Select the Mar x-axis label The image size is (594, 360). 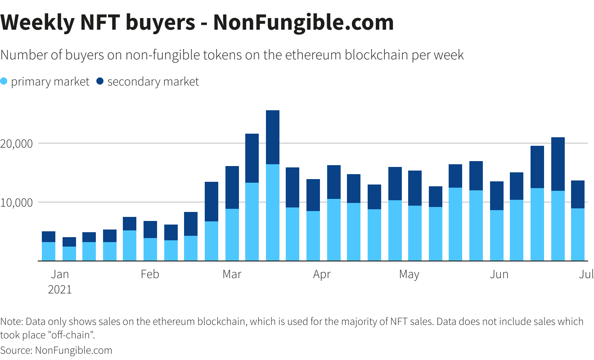(232, 274)
